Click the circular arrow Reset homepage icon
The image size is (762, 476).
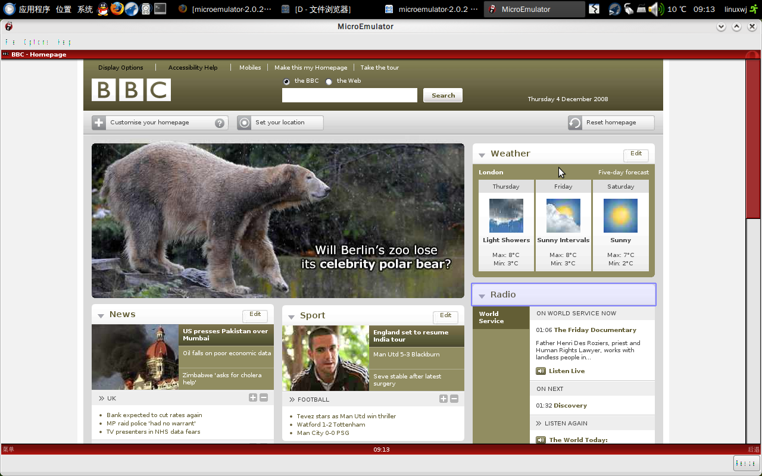pyautogui.click(x=575, y=123)
